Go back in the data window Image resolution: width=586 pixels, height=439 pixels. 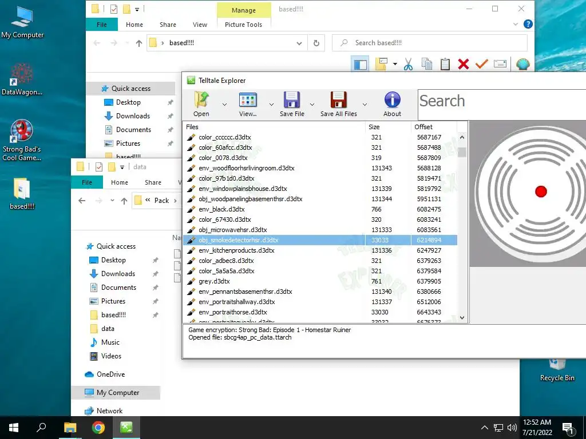(82, 201)
